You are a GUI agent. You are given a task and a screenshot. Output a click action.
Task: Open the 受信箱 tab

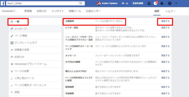click(28, 11)
